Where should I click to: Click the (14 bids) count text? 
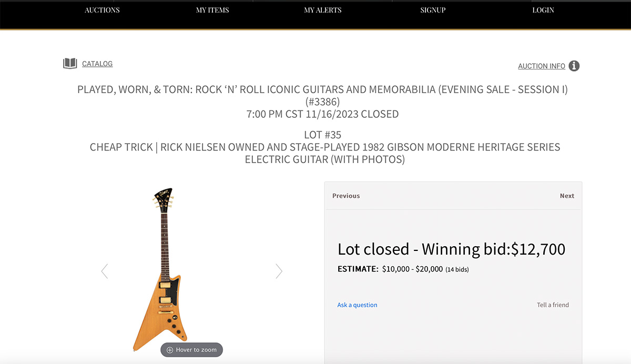tap(457, 270)
